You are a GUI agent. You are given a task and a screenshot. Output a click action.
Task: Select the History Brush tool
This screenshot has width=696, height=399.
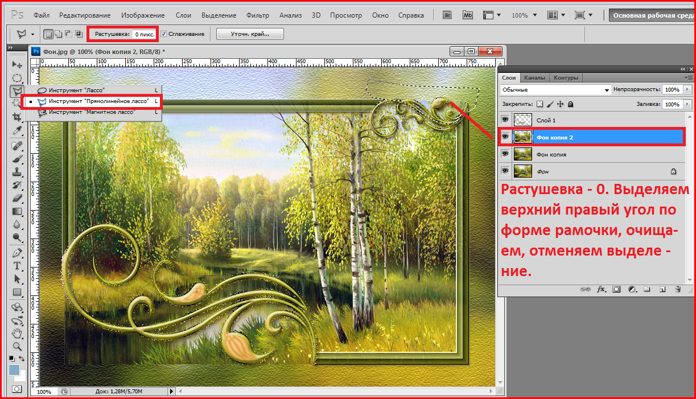17,185
